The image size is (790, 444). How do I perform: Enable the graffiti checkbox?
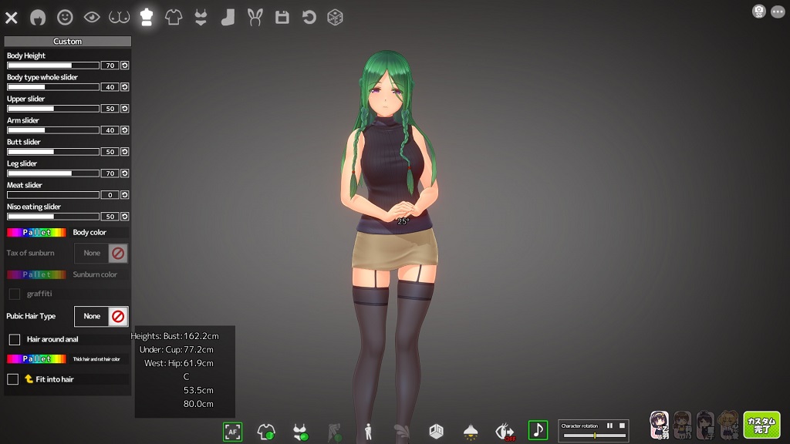[x=14, y=294]
